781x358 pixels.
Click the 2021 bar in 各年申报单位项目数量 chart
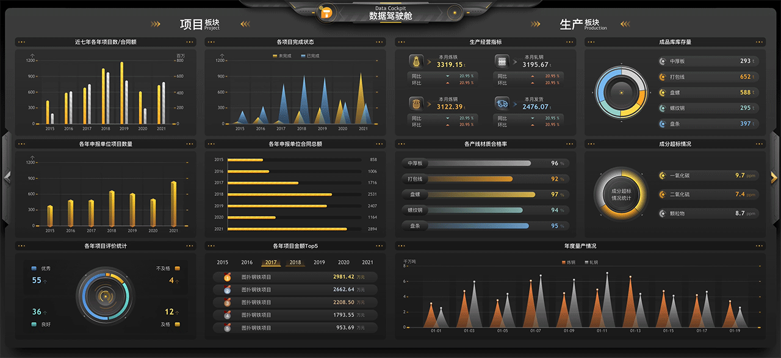(173, 203)
